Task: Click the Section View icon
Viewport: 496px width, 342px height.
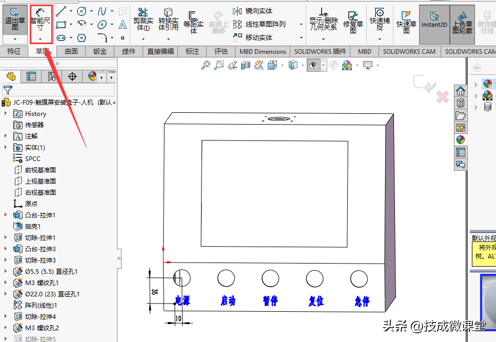Action: (x=246, y=65)
